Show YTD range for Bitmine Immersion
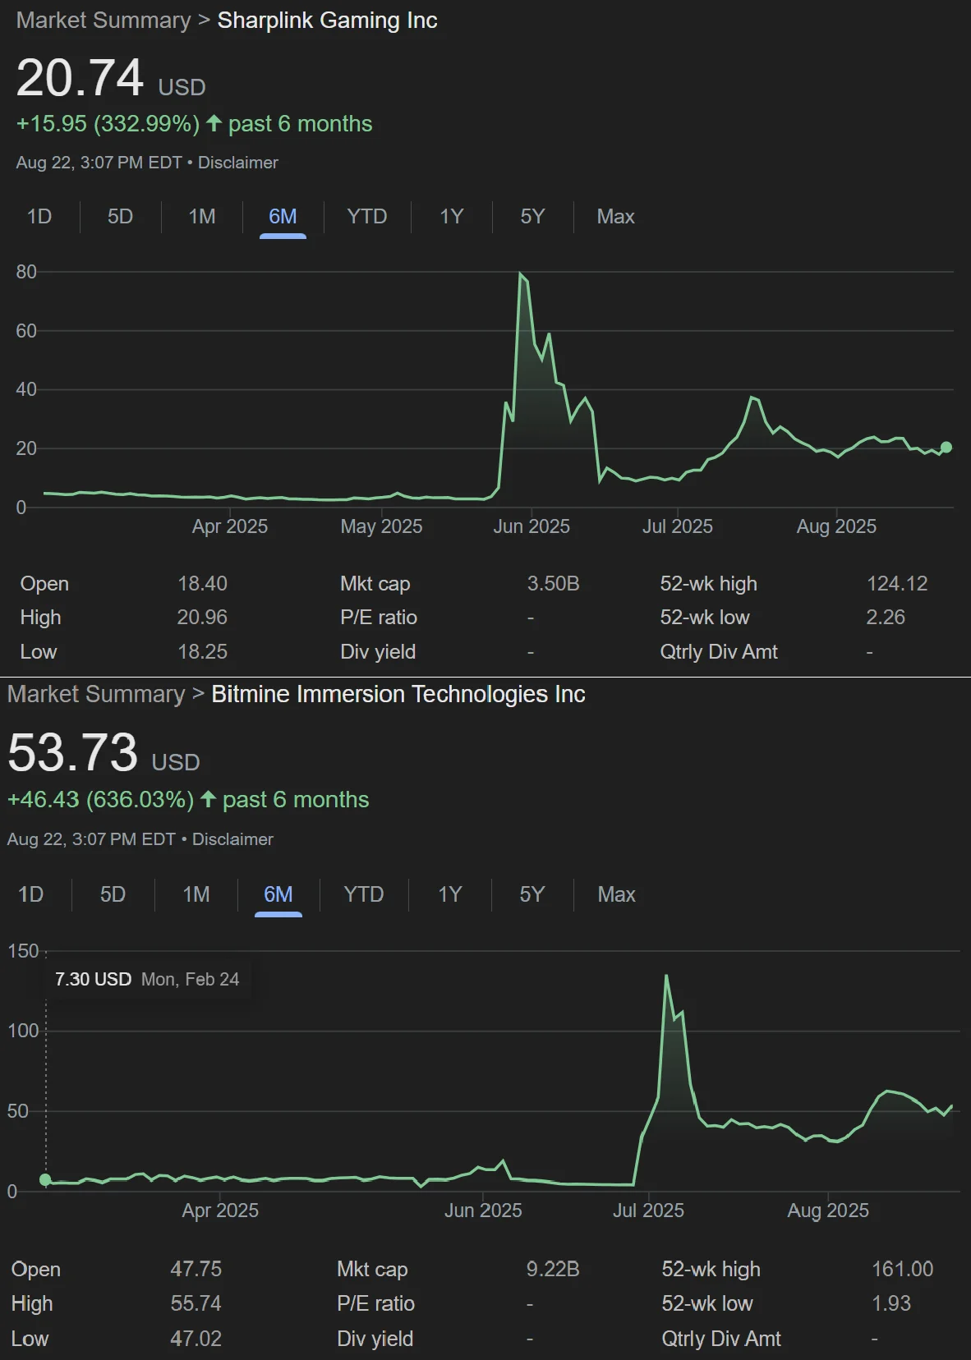 (x=364, y=894)
